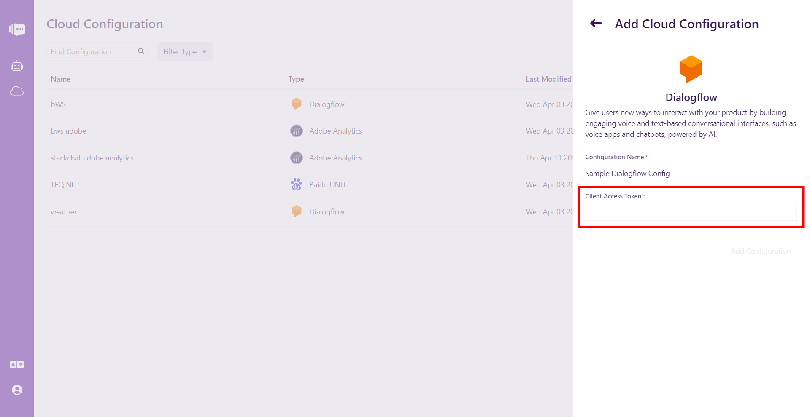The width and height of the screenshot is (810, 417).
Task: Open the cloud icon in sidebar
Action: pyautogui.click(x=17, y=91)
